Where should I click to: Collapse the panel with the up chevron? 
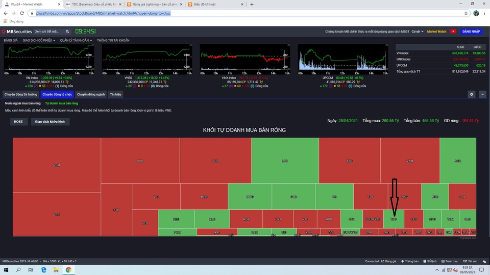point(482,94)
